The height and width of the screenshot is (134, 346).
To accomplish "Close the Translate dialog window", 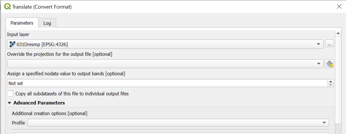I will 339,7.
